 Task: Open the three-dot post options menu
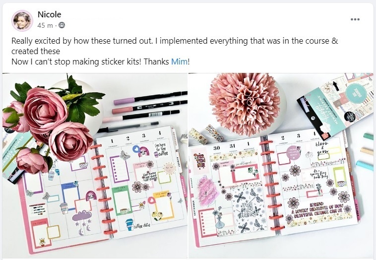click(x=355, y=19)
